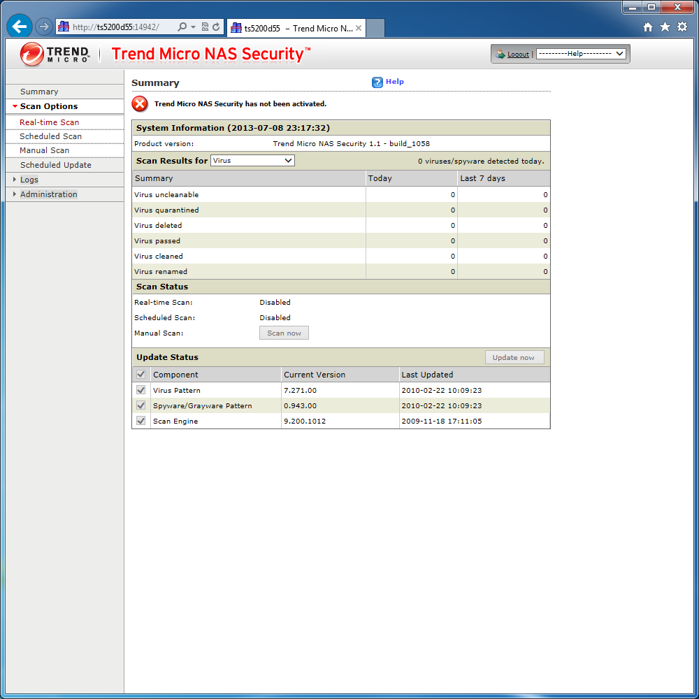The height and width of the screenshot is (699, 699).
Task: Click the browser Back arrow button
Action: click(x=19, y=27)
